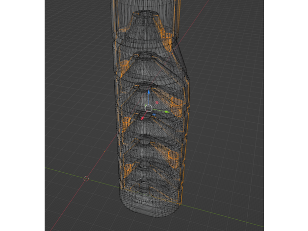The width and height of the screenshot is (308, 231).
Task: Click the blue Z-axis gizmo arrow
Action: [149, 92]
